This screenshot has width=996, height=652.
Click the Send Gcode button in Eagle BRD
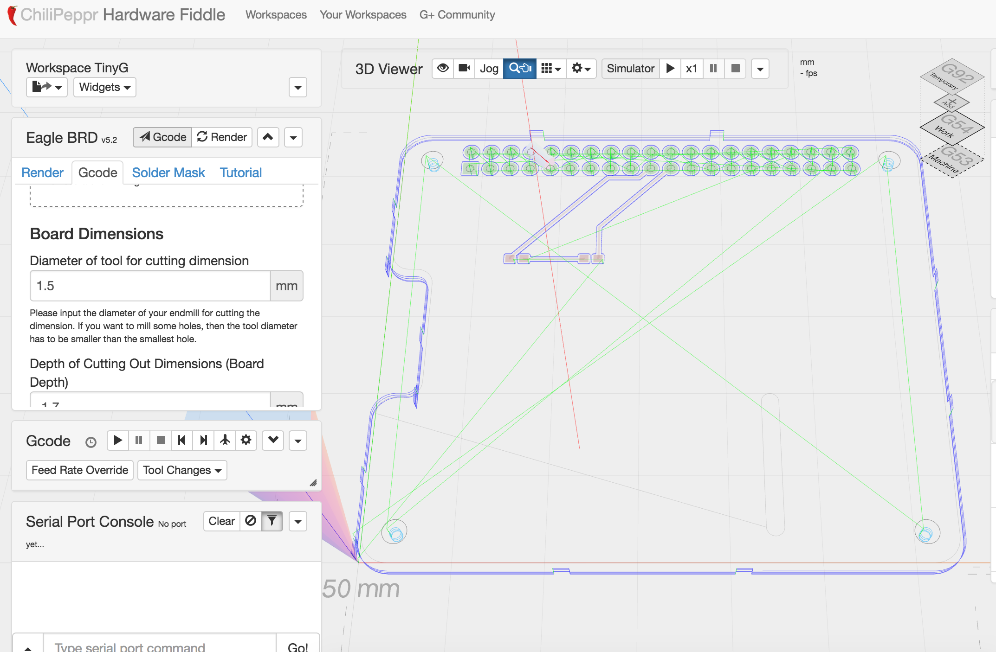163,137
